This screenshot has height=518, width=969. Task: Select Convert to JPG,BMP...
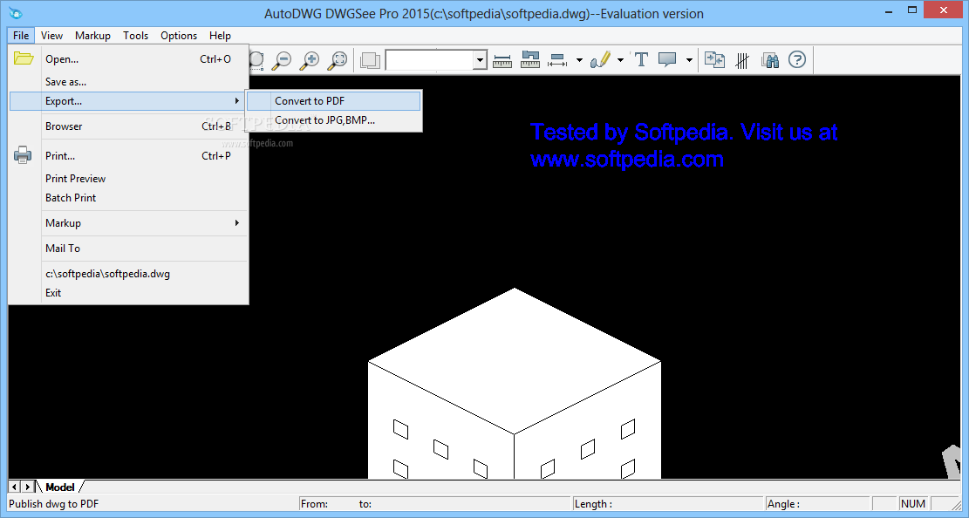[334, 120]
